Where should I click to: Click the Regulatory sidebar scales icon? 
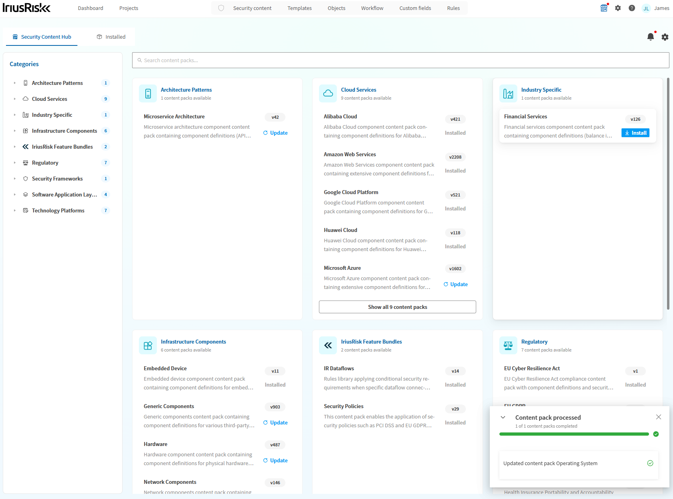pos(26,163)
